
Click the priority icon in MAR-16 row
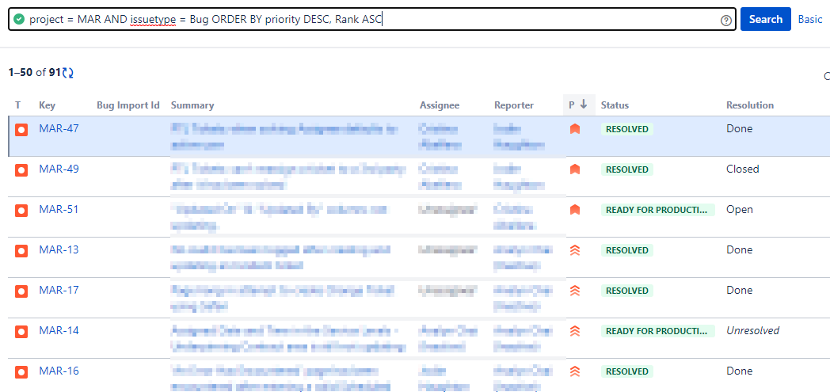pos(575,371)
